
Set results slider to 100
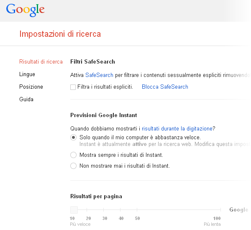(x=217, y=210)
